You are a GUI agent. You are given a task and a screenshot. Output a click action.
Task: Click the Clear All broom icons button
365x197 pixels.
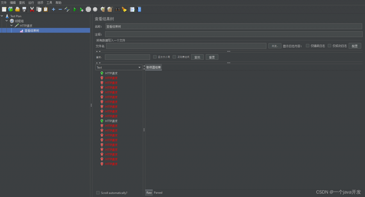[109, 9]
